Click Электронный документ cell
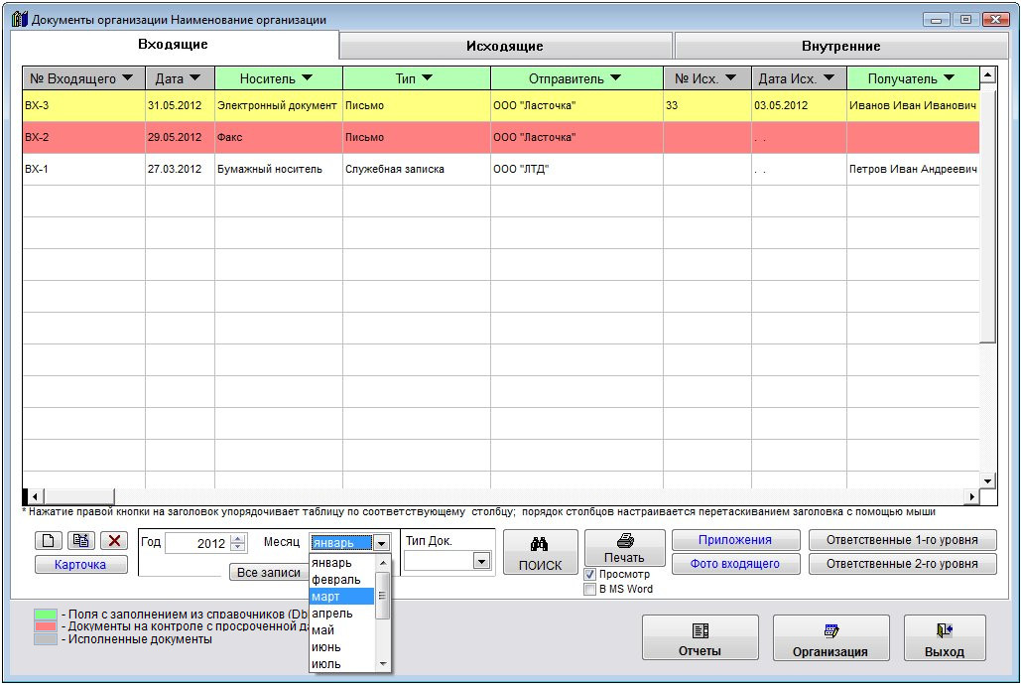 [x=278, y=105]
